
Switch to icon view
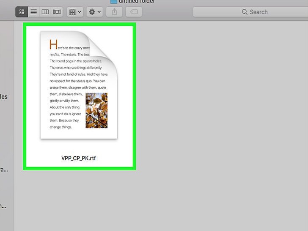pos(22,12)
